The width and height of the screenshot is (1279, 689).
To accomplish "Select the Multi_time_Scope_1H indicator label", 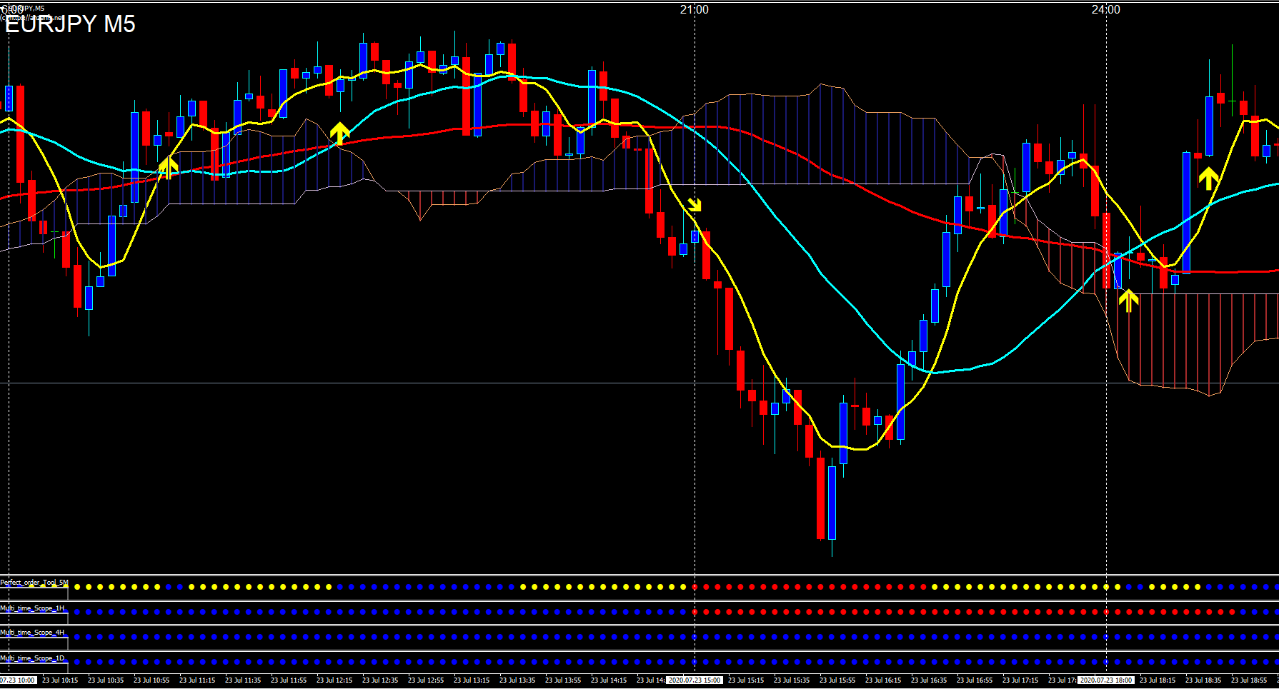I will click(32, 608).
